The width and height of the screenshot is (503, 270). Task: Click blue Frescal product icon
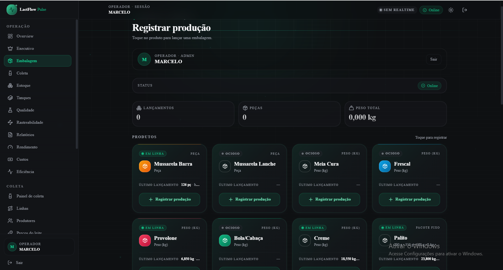[385, 166]
